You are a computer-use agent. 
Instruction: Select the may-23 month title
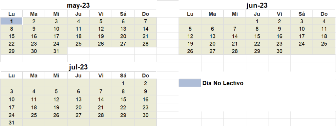point(78,5)
